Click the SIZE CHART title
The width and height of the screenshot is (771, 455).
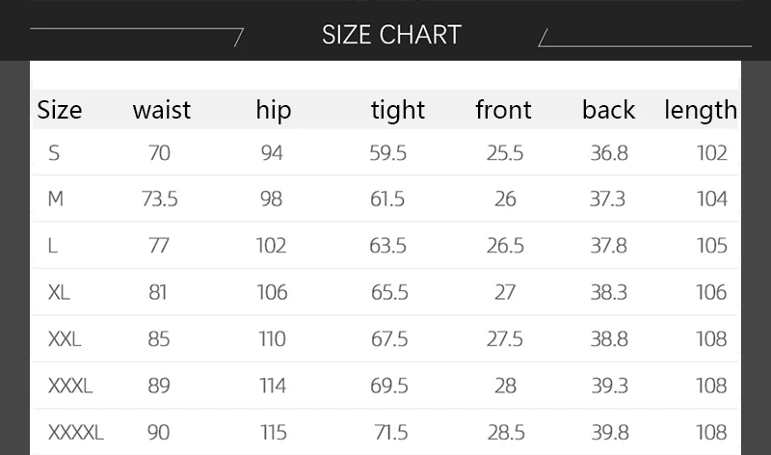point(391,35)
